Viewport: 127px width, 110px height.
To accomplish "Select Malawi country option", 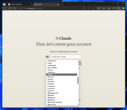I will (62, 95).
